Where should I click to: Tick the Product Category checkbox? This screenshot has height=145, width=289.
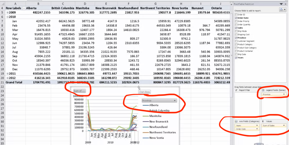point(236,45)
